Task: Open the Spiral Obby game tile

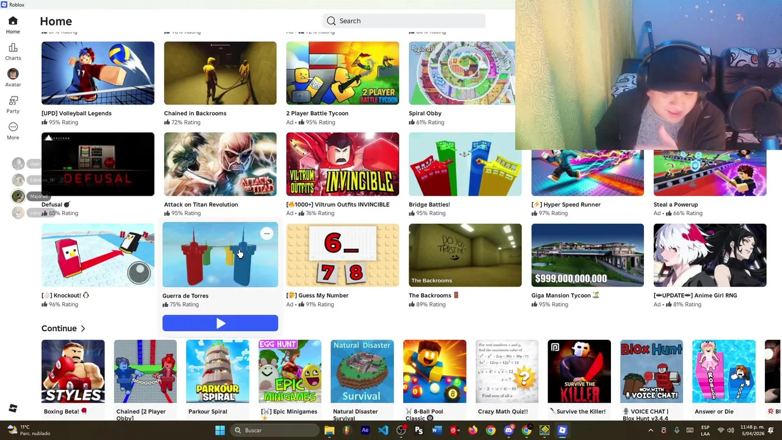Action: tap(462, 73)
